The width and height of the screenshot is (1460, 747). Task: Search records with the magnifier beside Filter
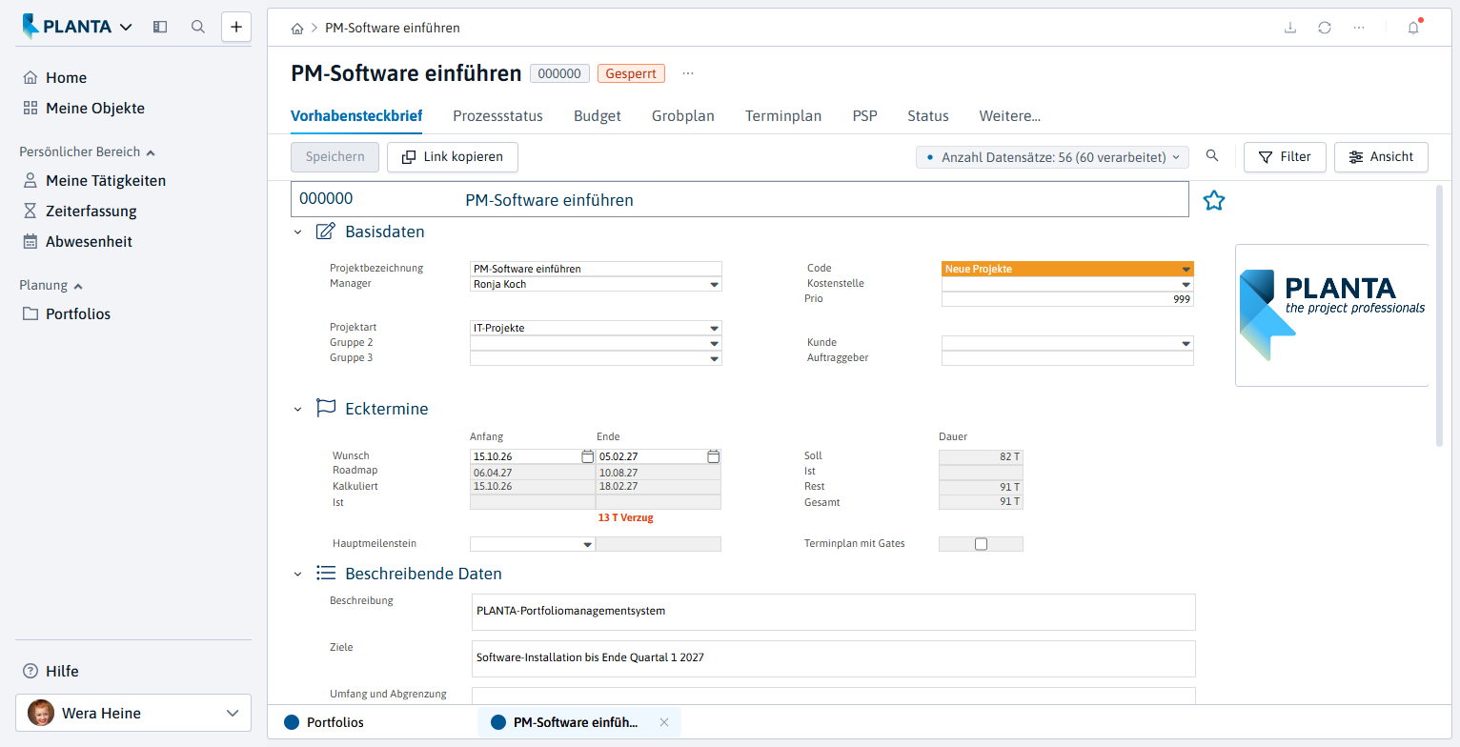click(1212, 156)
